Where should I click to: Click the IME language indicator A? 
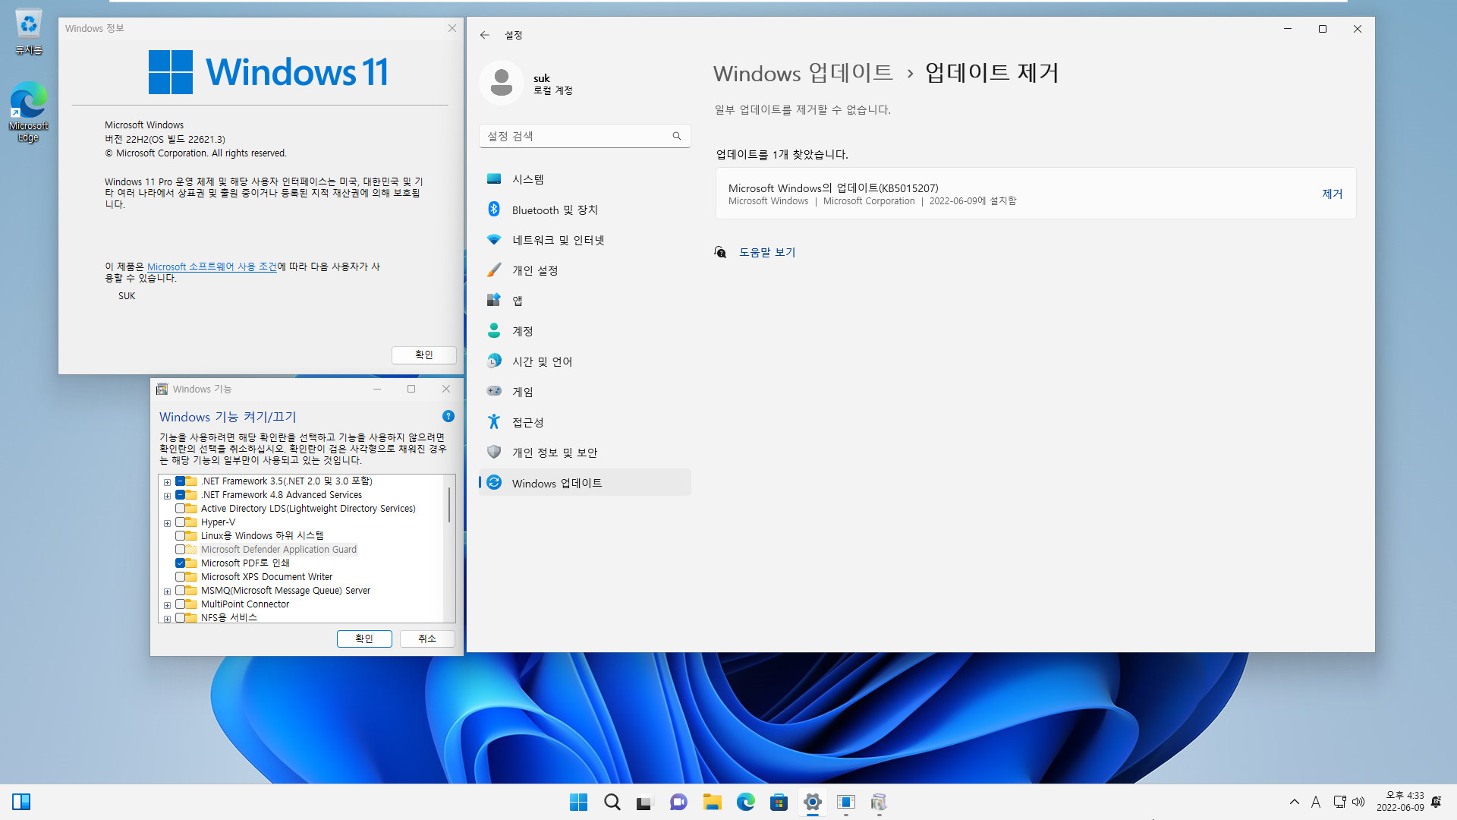1316,802
